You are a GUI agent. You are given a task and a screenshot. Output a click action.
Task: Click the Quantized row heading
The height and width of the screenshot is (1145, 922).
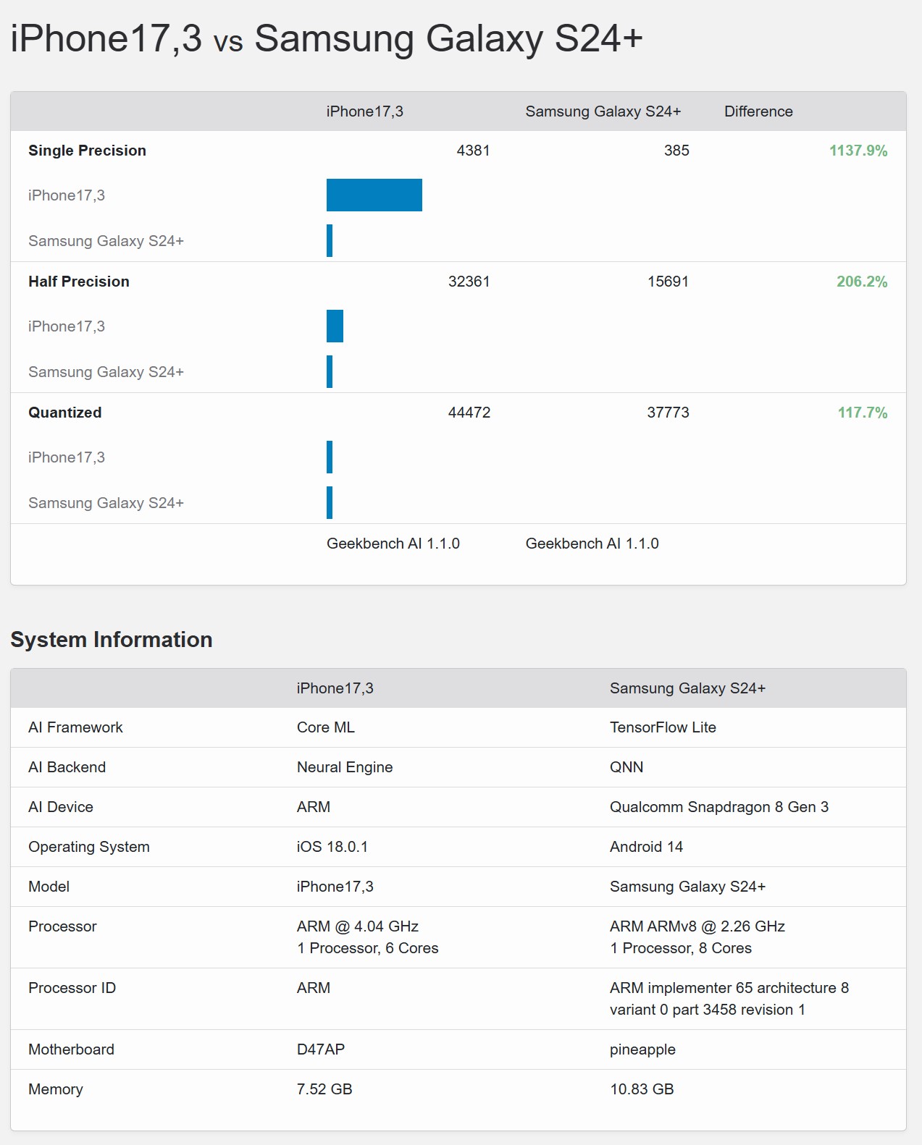click(65, 413)
